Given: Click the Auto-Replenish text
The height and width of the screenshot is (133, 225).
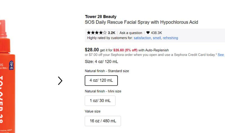Looking at the screenshot, I should pyautogui.click(x=157, y=50).
